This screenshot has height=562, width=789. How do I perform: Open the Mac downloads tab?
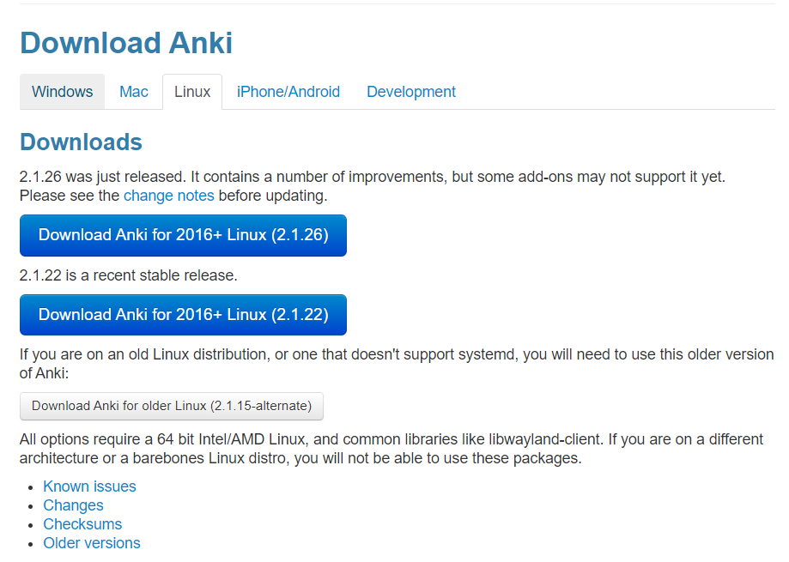coord(134,92)
